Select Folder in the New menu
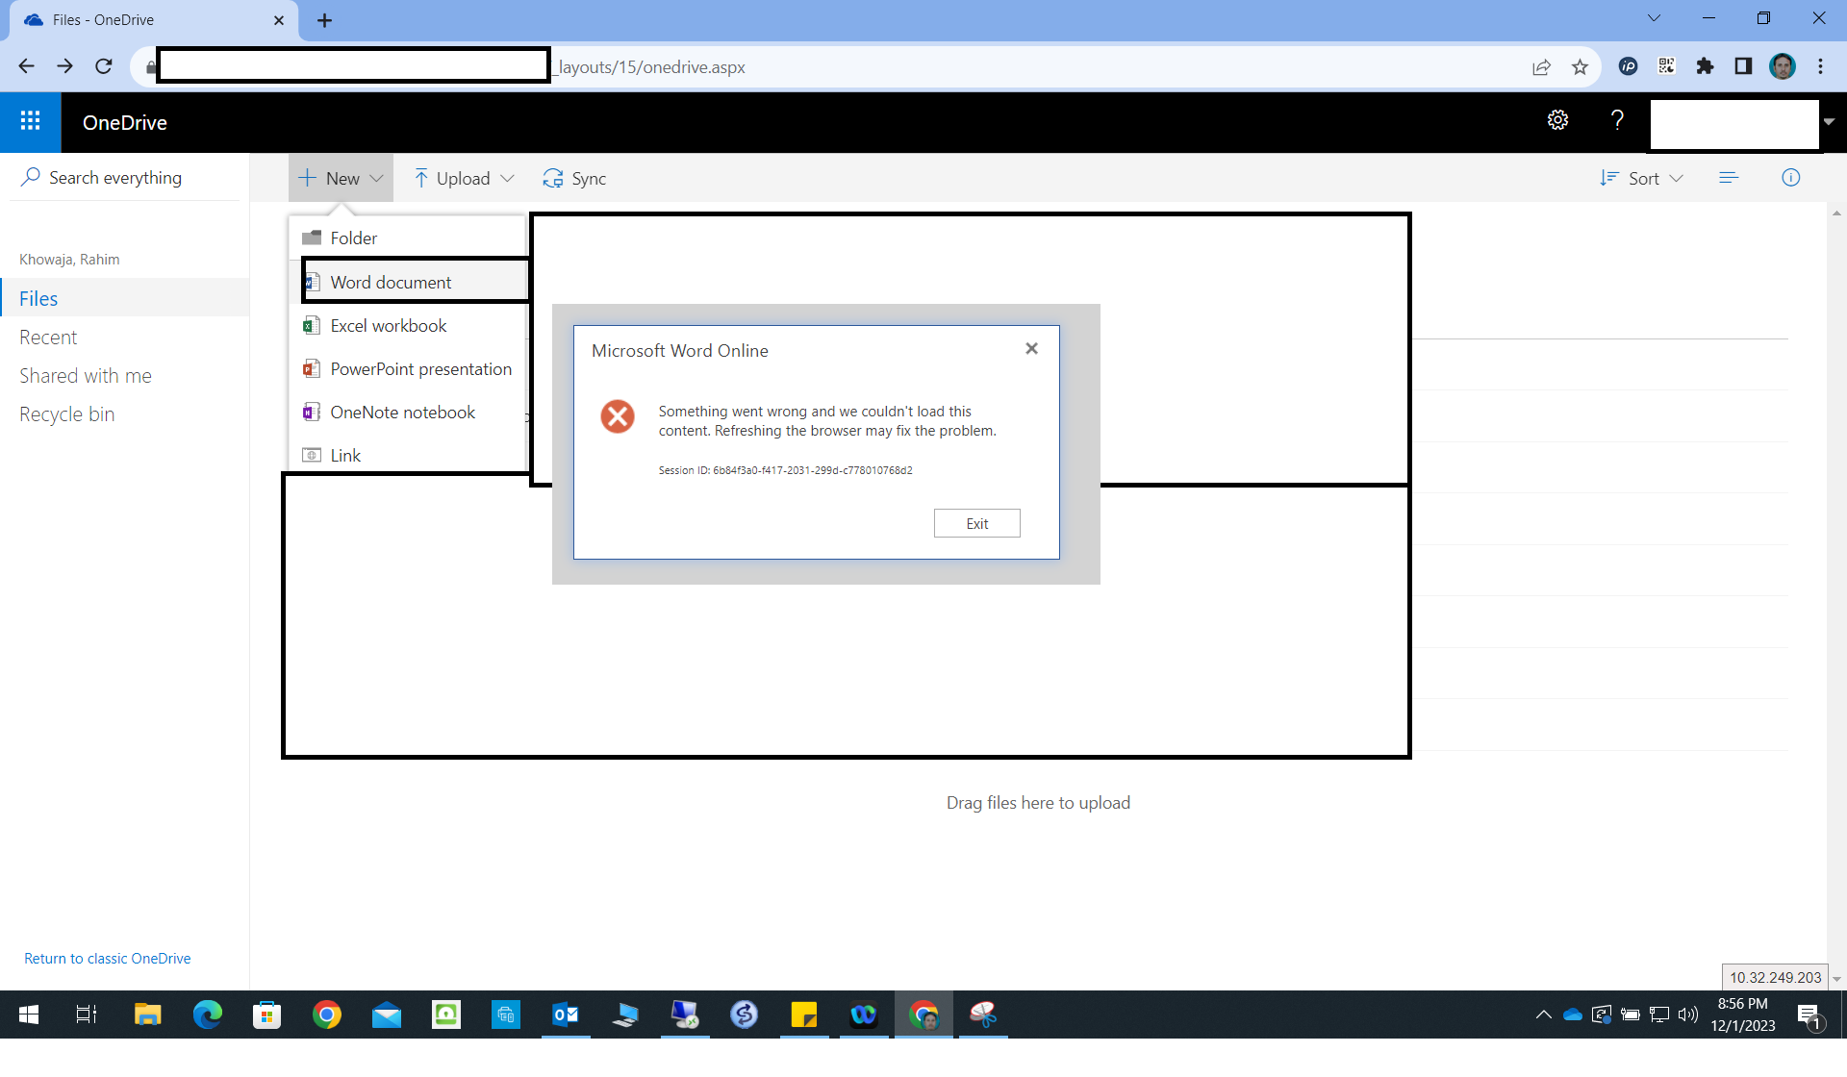This screenshot has width=1847, height=1077. [353, 238]
